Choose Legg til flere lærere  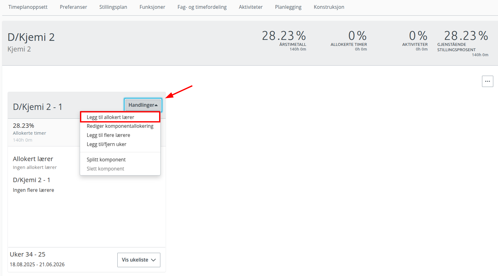[120, 135]
